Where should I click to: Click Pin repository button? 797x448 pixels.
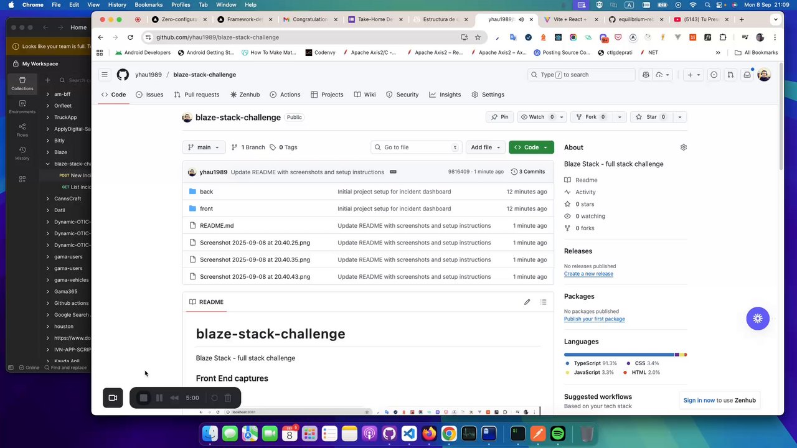[499, 117]
